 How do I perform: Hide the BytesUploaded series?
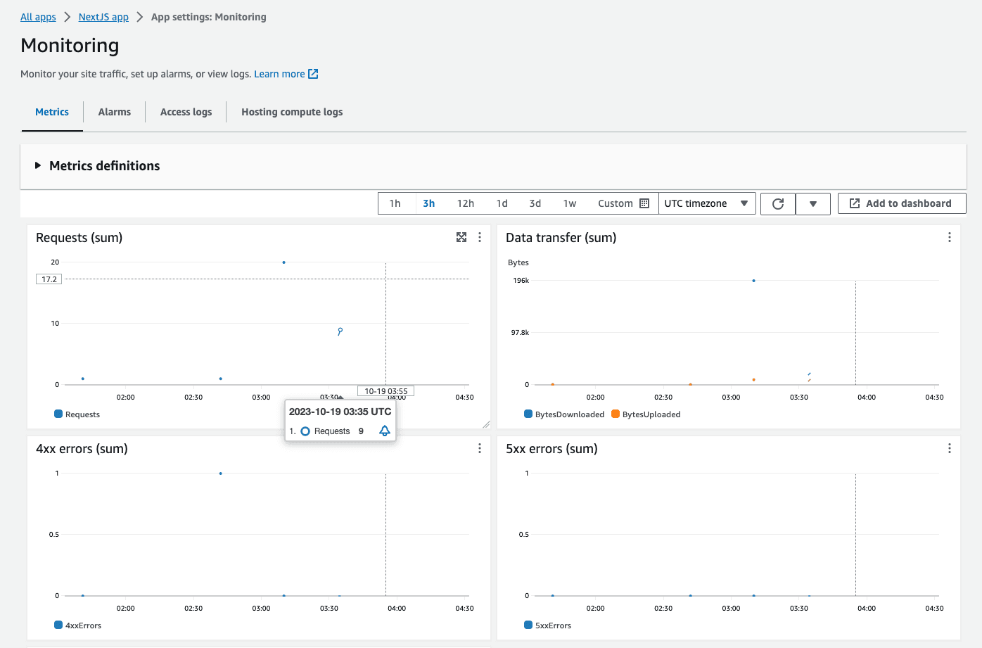(645, 414)
